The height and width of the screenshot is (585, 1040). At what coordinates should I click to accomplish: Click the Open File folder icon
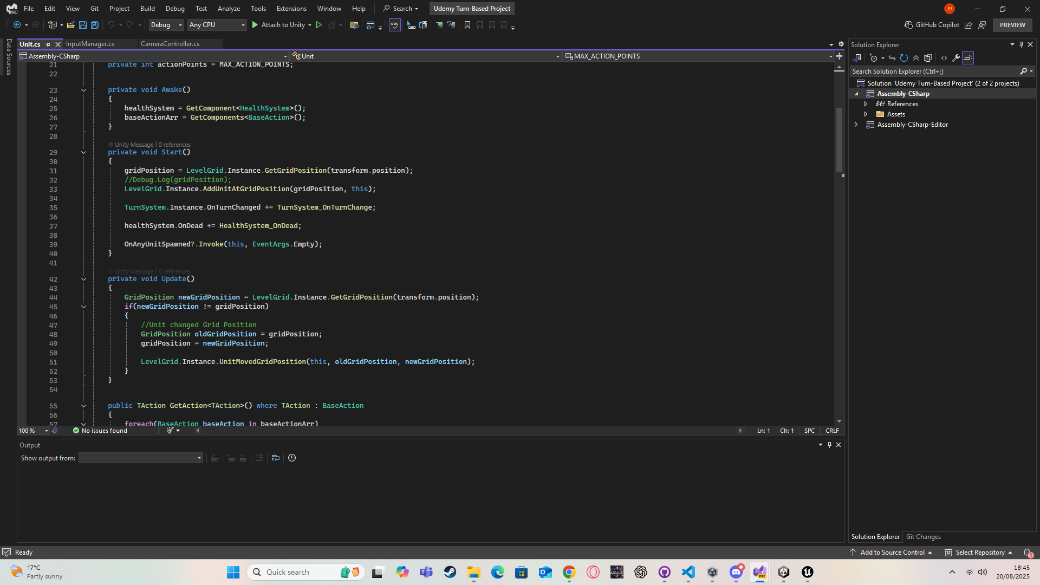tap(70, 25)
